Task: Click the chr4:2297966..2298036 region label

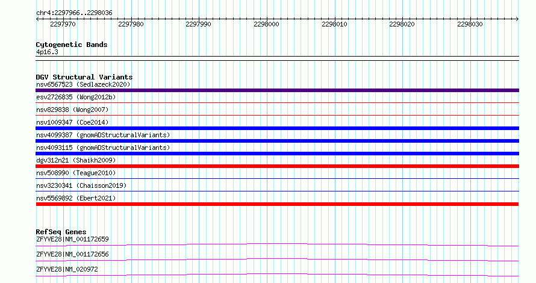Action: point(74,13)
